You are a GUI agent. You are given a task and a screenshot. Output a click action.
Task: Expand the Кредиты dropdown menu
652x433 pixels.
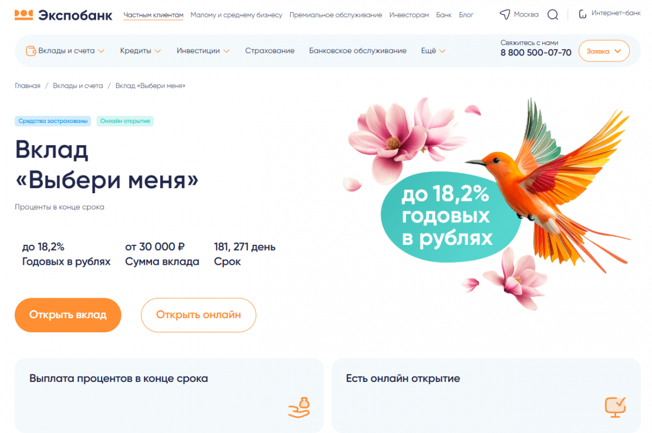[x=141, y=51]
